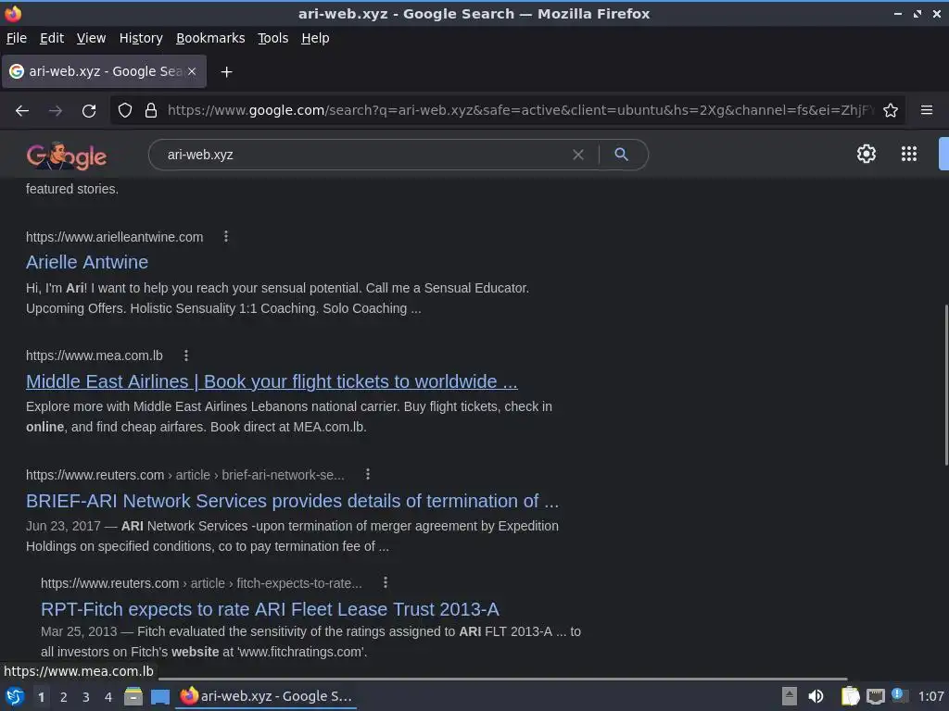Select Firefox window in the taskbar

(x=266, y=696)
